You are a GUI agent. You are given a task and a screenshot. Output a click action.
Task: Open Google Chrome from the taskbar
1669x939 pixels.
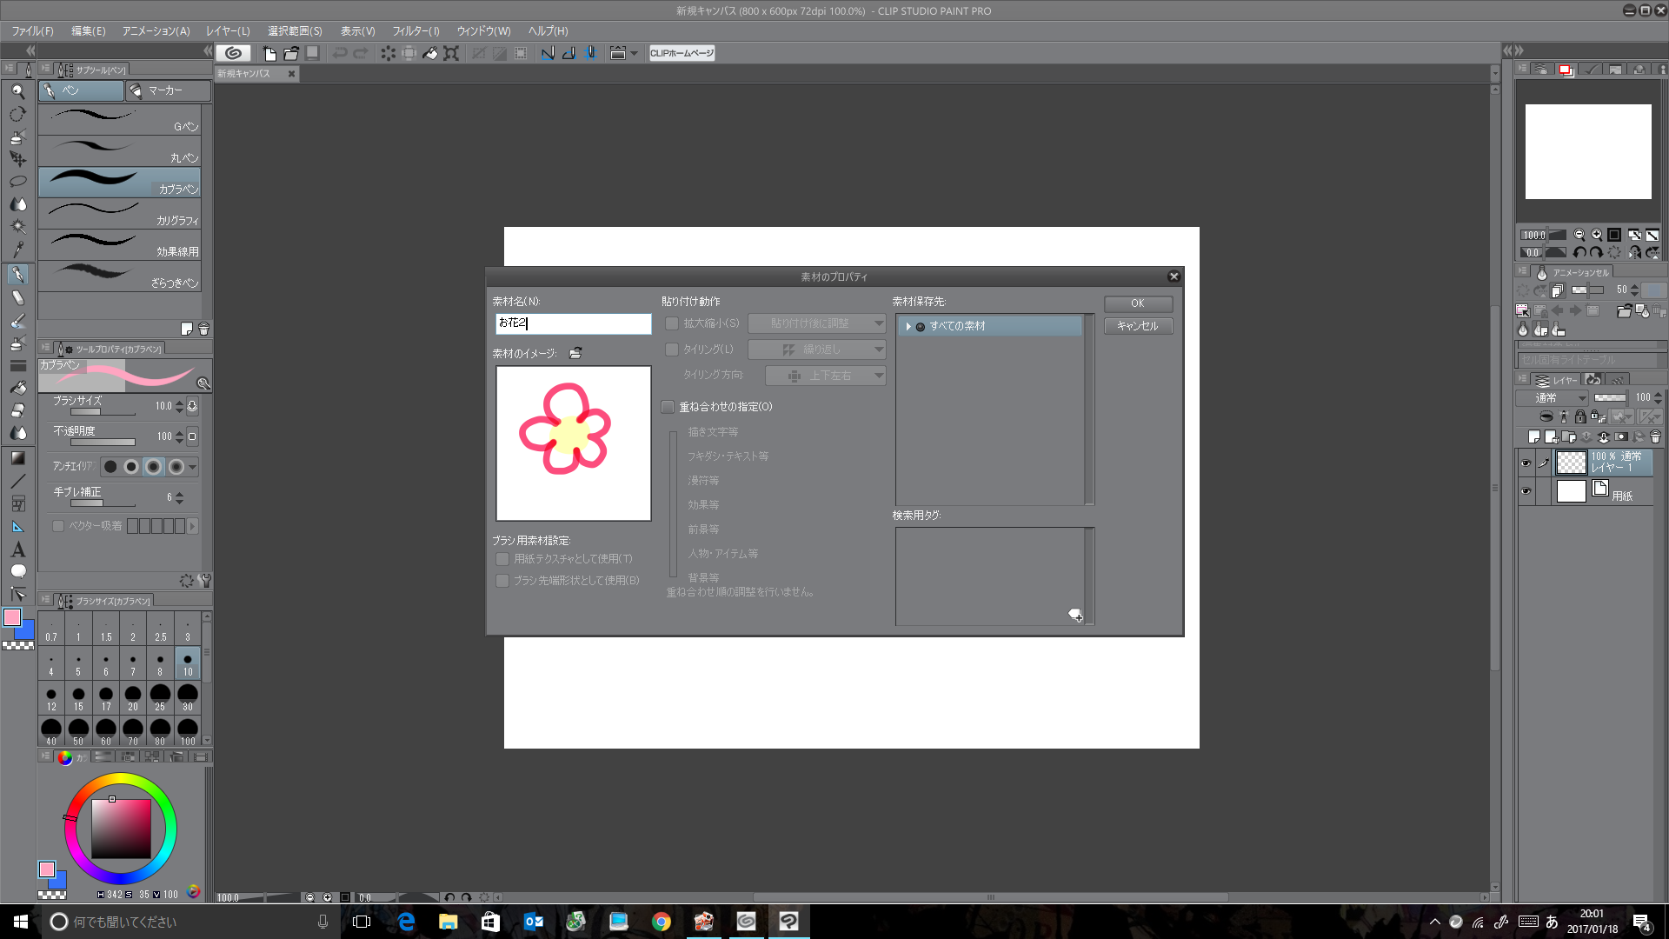(661, 922)
